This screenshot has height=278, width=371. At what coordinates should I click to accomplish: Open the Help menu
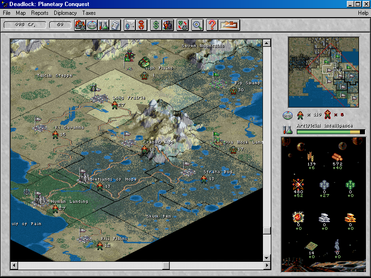(363, 13)
